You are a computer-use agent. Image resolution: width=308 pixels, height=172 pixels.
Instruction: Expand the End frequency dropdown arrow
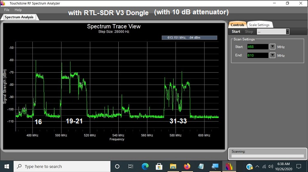272,55
